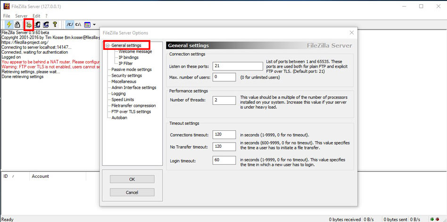Close the FileZilla Server Options dialog

[351, 33]
